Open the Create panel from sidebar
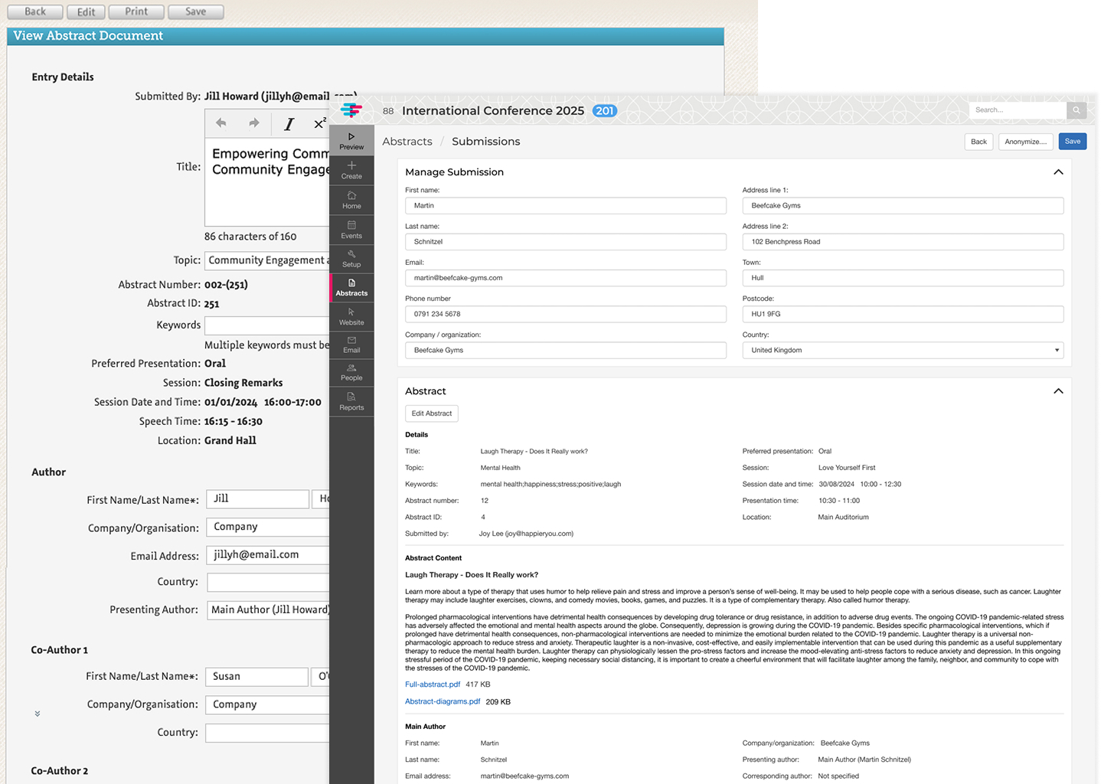Viewport: 1101px width, 784px height. [351, 170]
